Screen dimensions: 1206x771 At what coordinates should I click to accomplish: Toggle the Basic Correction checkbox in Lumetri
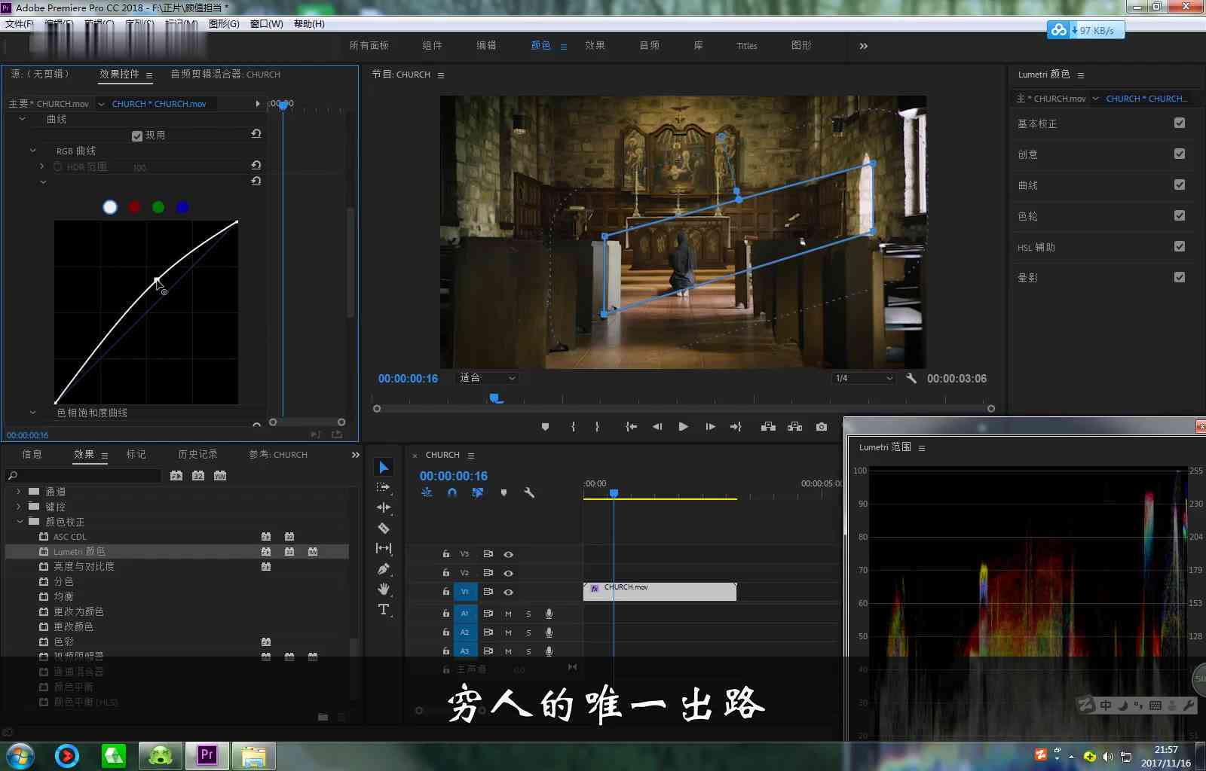1180,123
